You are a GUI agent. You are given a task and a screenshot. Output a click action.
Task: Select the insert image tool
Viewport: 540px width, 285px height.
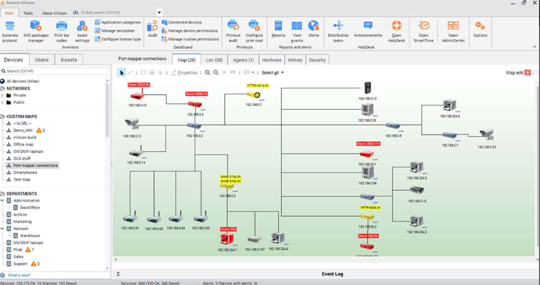[152, 73]
